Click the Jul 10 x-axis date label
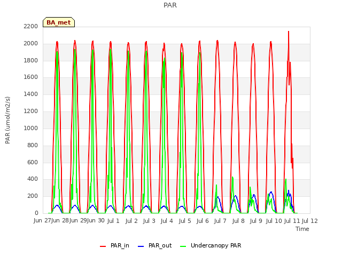The height and width of the screenshot is (256, 342). click(274, 221)
